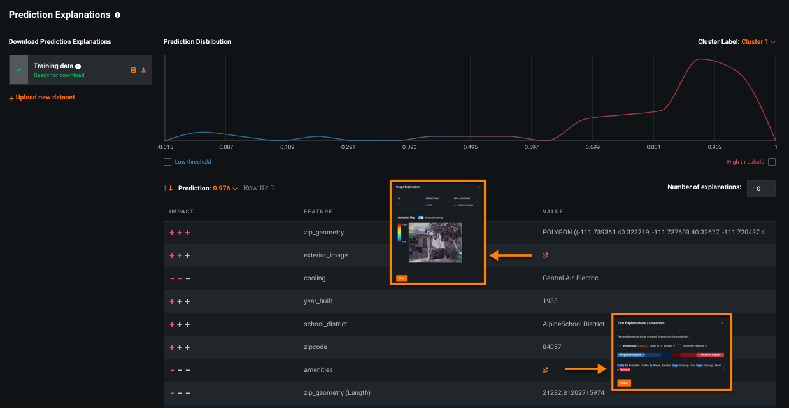This screenshot has height=416, width=789.
Task: Enable the High threshold checkbox
Action: point(772,162)
